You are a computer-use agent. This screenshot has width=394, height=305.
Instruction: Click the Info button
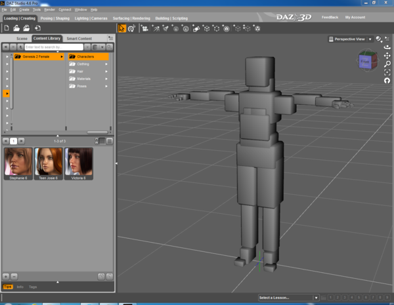(x=20, y=287)
